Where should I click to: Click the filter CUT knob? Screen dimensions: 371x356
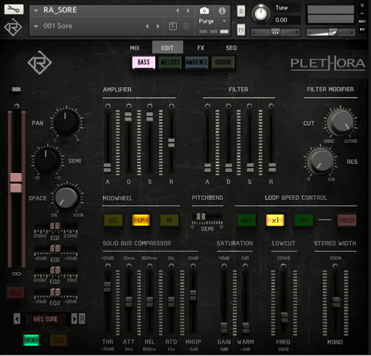point(341,122)
